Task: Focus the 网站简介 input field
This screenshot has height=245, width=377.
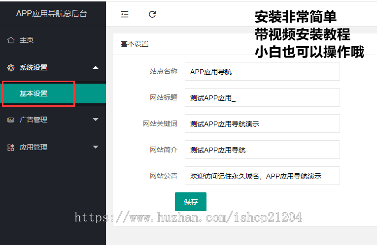Action: click(x=262, y=150)
